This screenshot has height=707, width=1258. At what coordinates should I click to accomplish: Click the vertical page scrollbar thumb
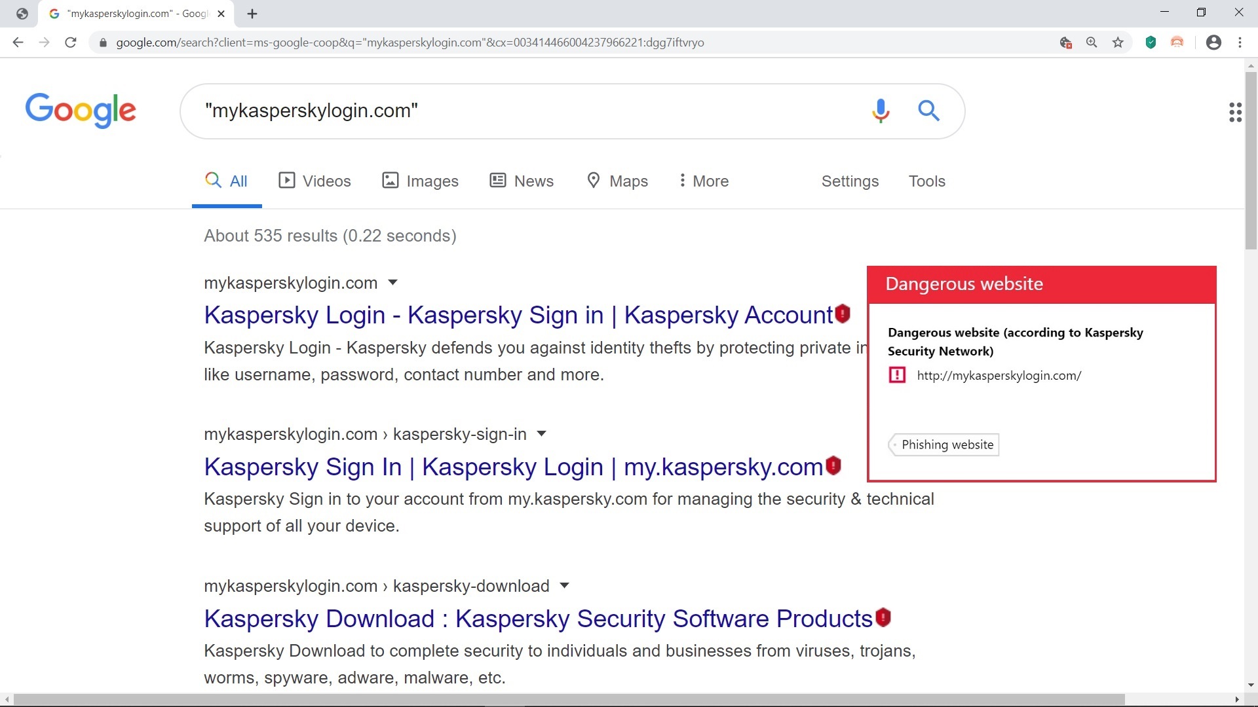coord(1251,160)
